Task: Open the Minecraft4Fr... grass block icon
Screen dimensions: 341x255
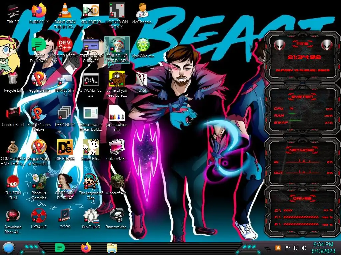Action: (117, 185)
